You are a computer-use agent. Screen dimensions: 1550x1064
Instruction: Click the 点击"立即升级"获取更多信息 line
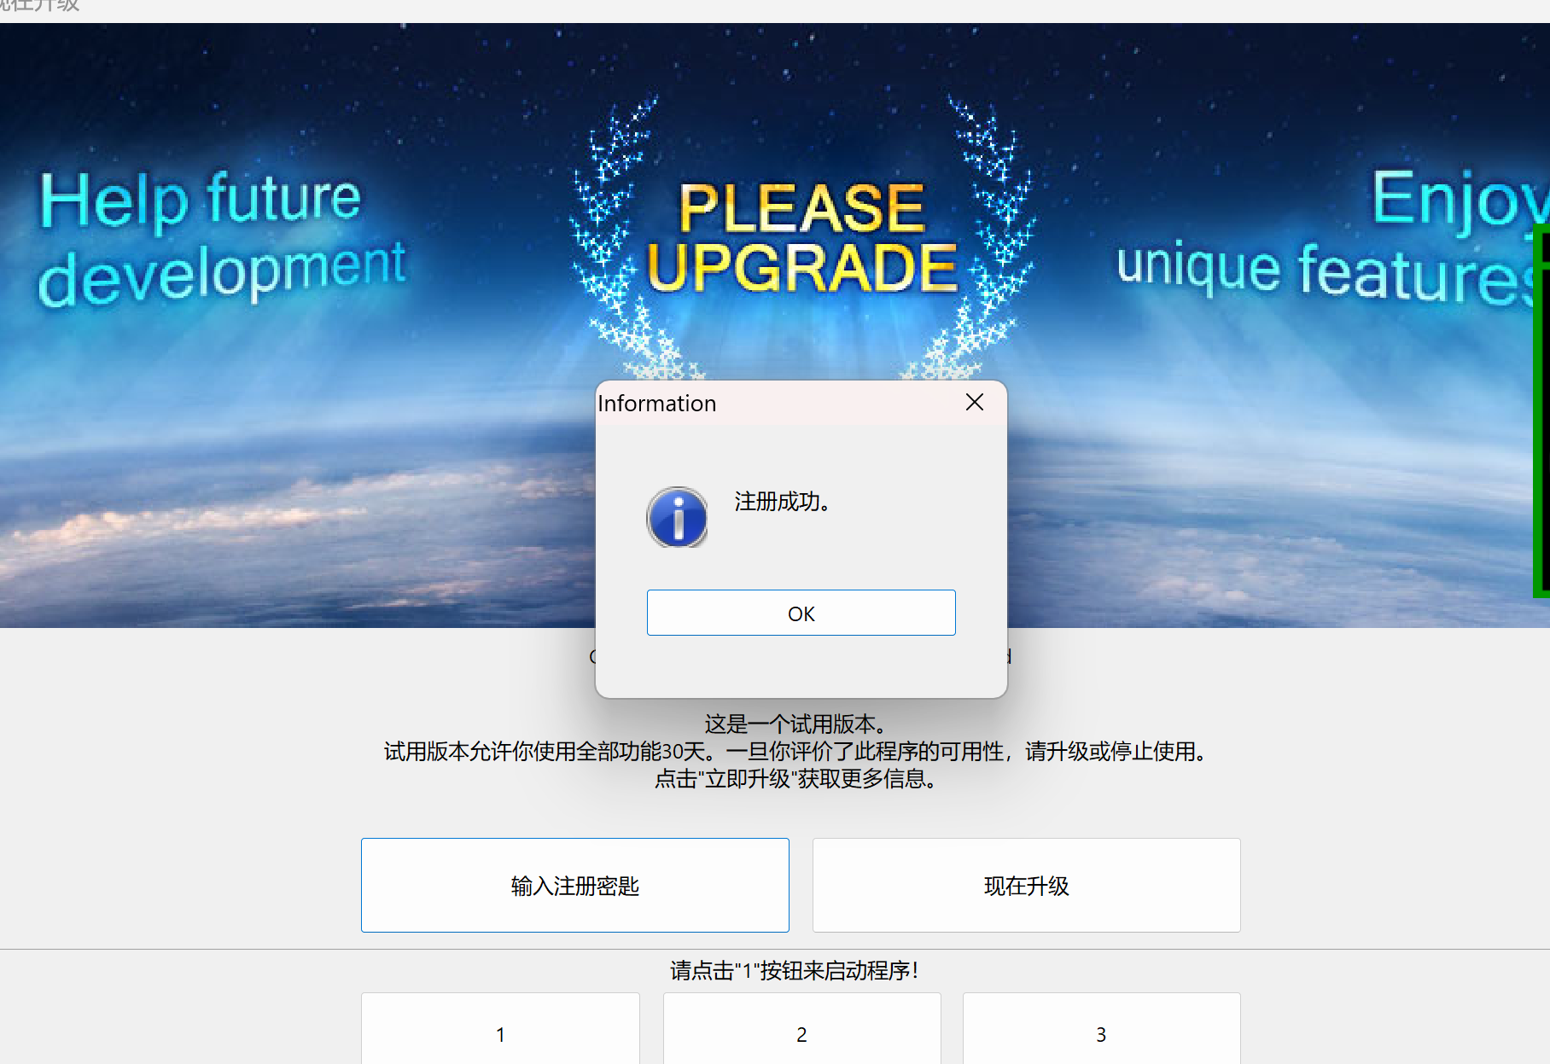click(795, 778)
